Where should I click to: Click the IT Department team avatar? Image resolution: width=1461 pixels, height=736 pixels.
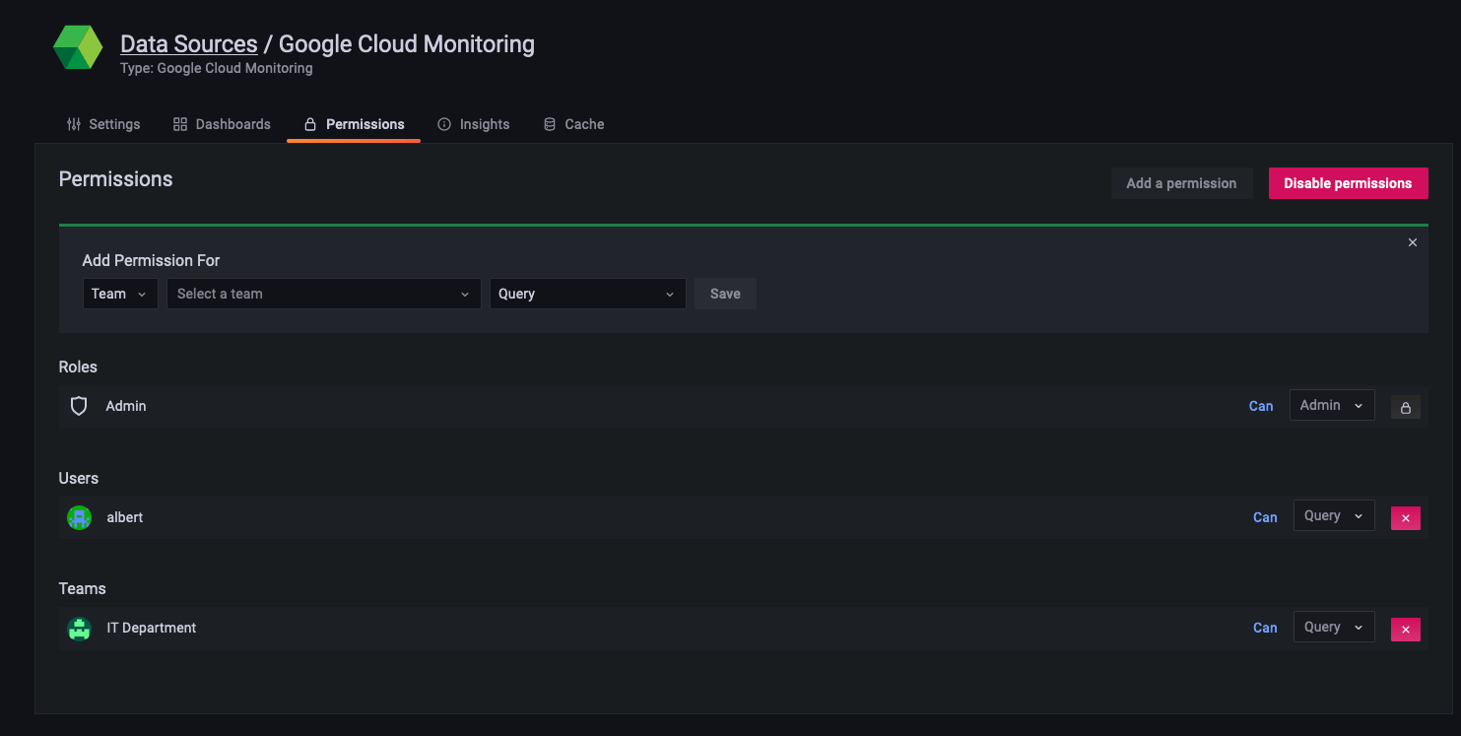[79, 629]
